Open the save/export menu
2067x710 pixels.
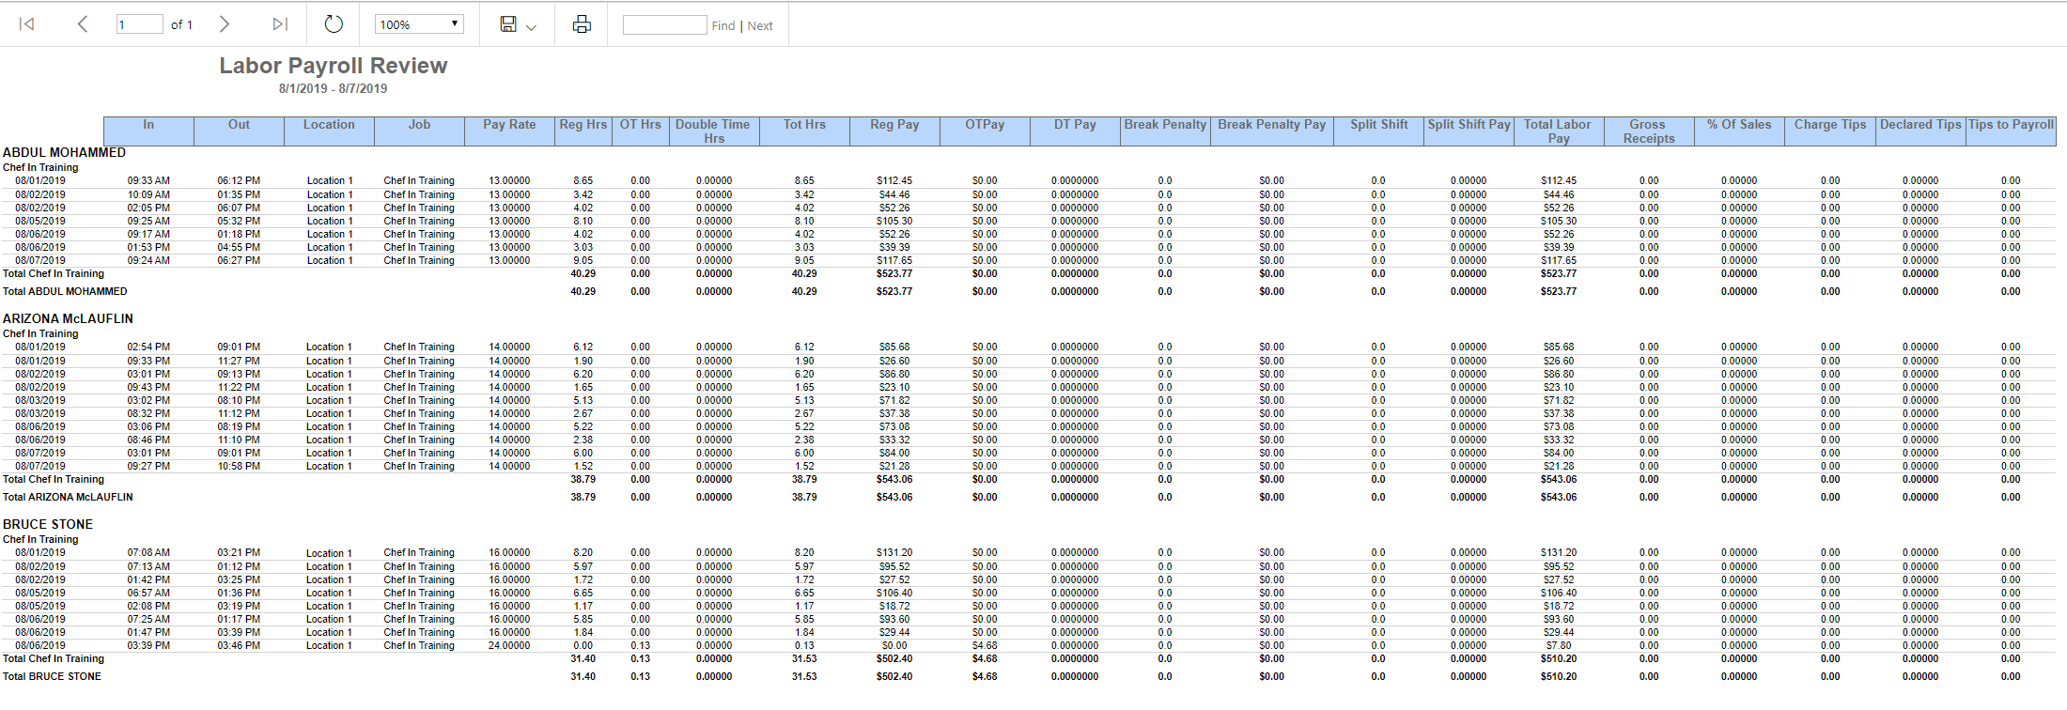tap(518, 24)
